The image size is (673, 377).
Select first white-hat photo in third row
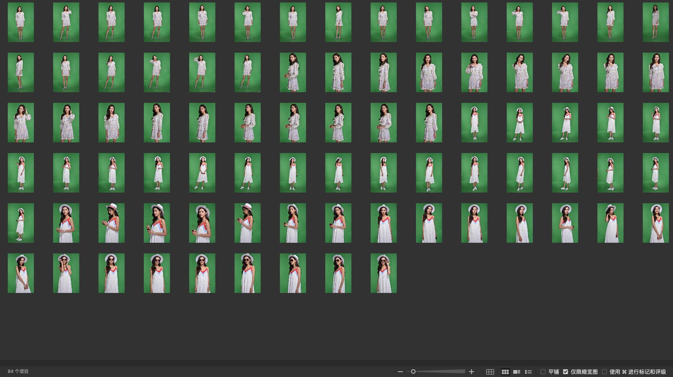pos(474,122)
